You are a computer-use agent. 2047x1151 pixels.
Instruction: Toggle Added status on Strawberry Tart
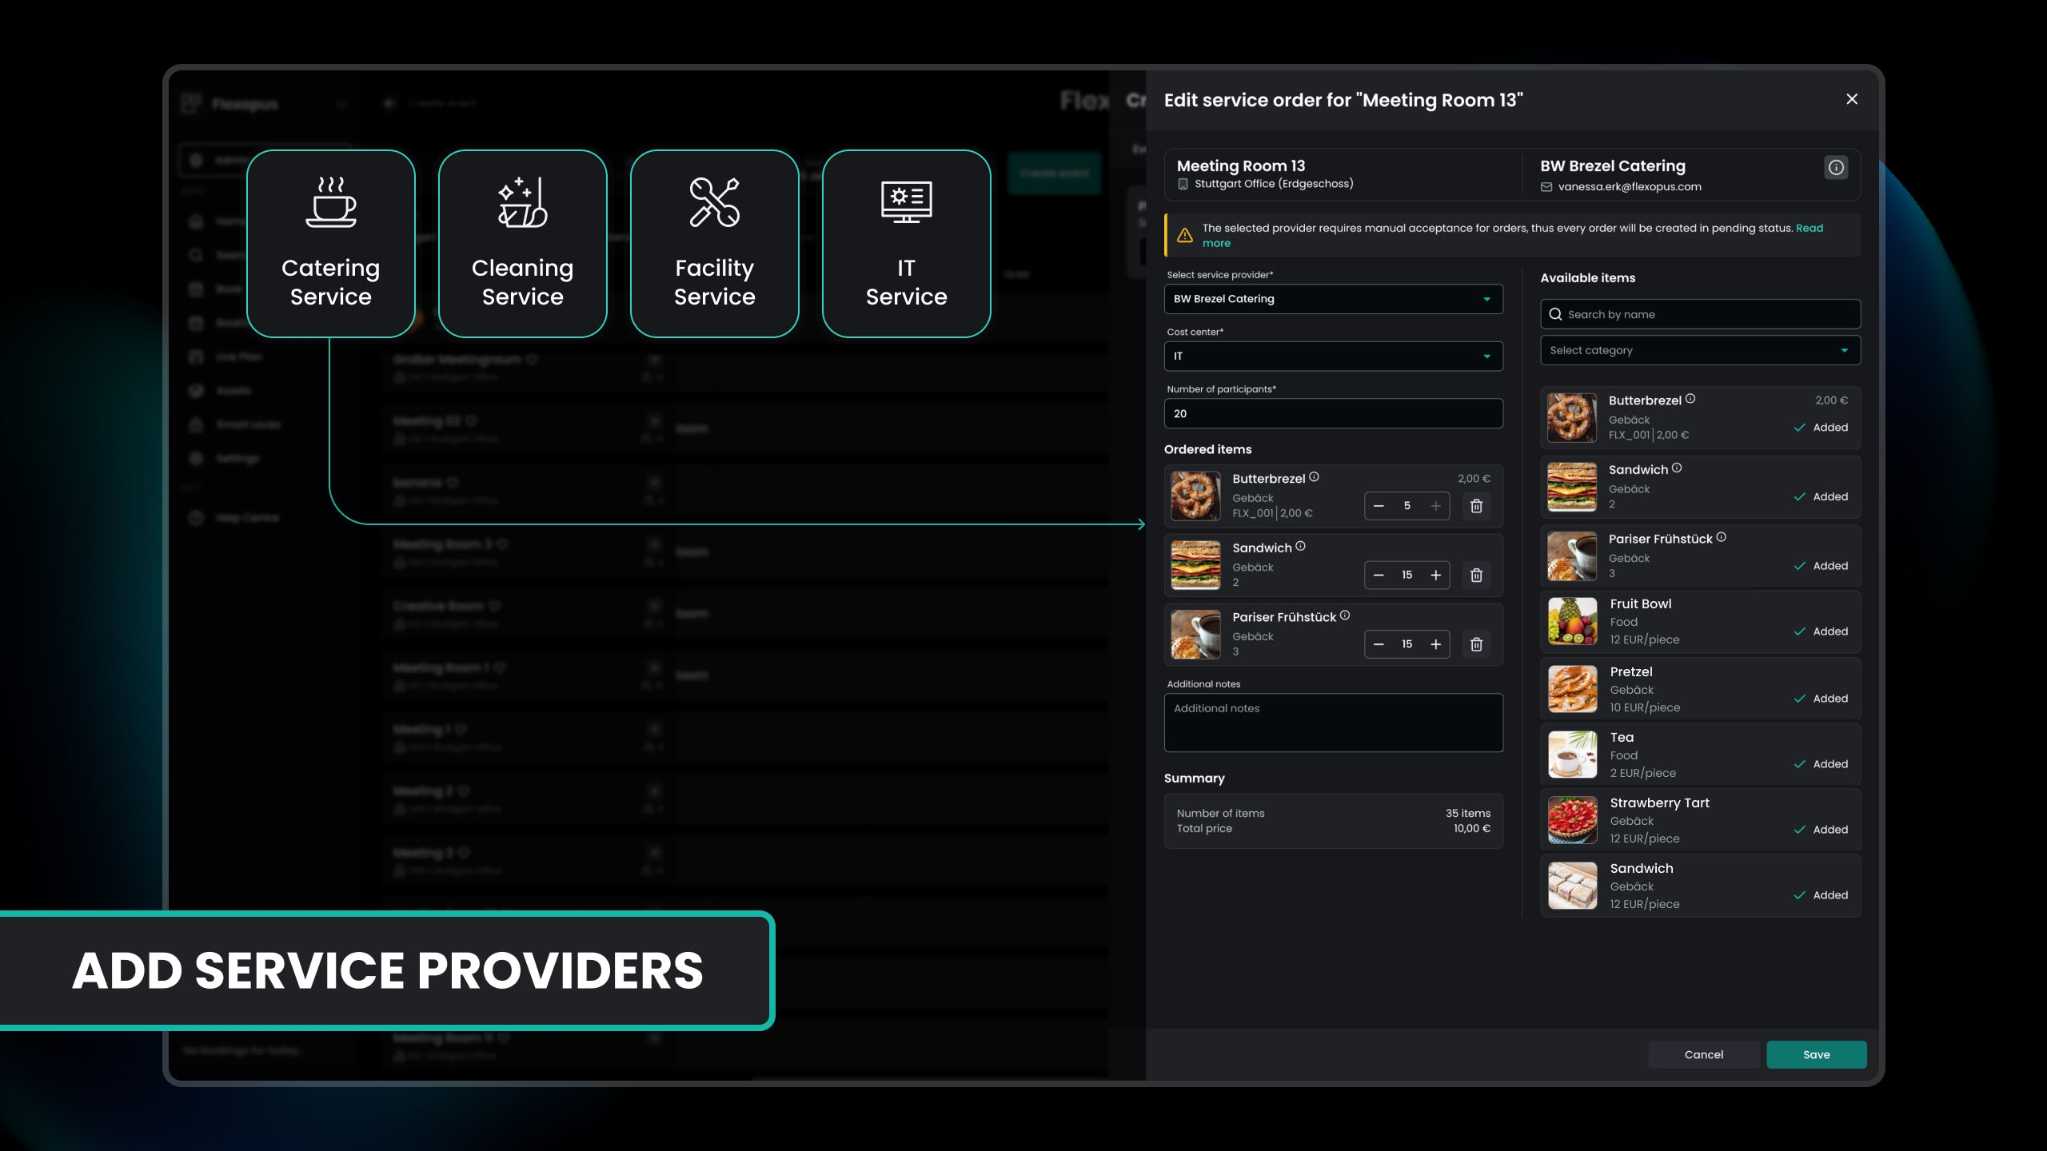pyautogui.click(x=1821, y=830)
